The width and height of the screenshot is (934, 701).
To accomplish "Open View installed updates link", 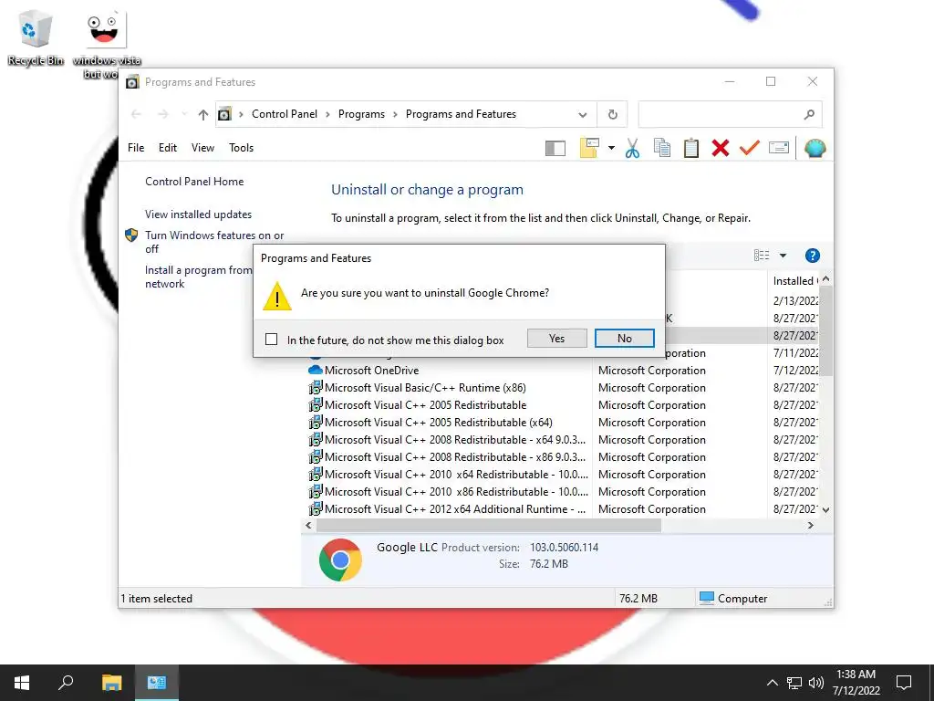I will point(198,214).
